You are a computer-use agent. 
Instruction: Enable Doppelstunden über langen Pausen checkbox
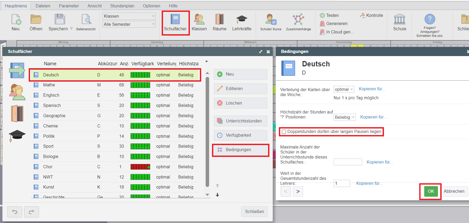pos(284,132)
